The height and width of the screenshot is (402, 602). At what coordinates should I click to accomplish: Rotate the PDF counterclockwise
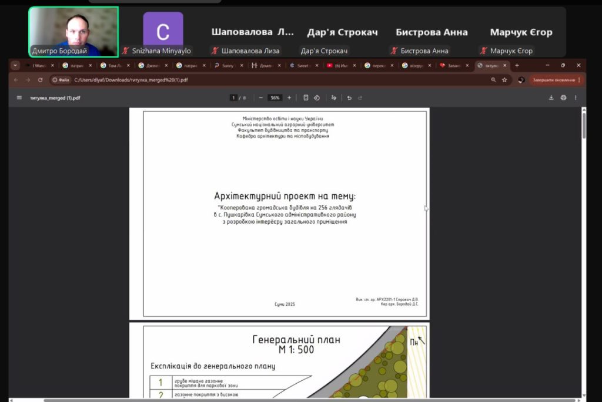point(317,98)
